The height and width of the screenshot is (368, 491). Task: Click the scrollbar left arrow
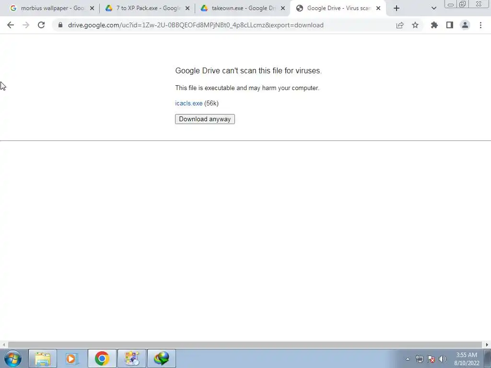pos(3,345)
